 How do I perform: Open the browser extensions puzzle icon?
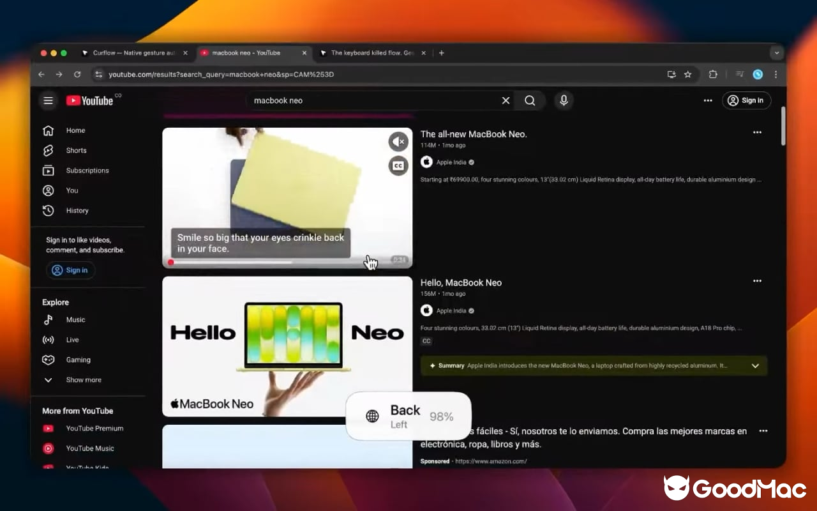(x=713, y=74)
